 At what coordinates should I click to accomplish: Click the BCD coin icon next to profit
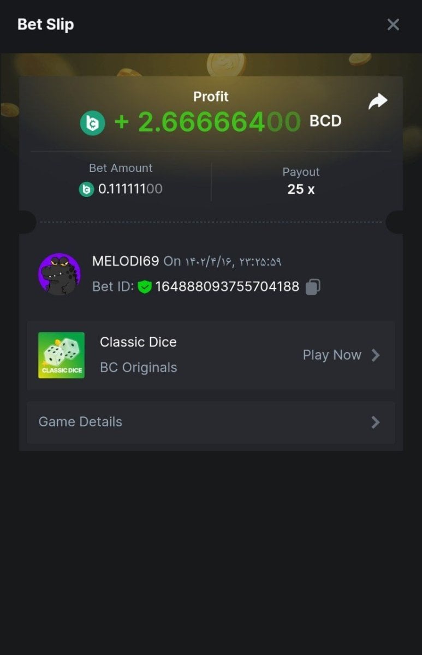92,122
